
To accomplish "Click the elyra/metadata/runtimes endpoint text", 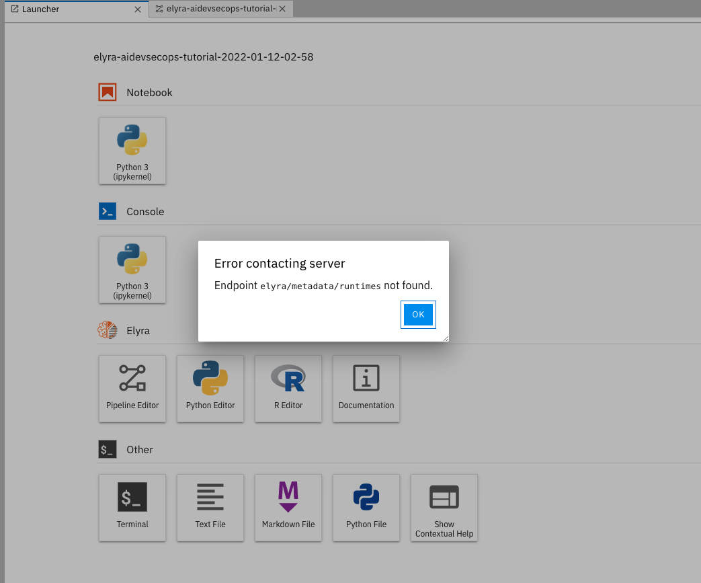I will click(x=320, y=286).
